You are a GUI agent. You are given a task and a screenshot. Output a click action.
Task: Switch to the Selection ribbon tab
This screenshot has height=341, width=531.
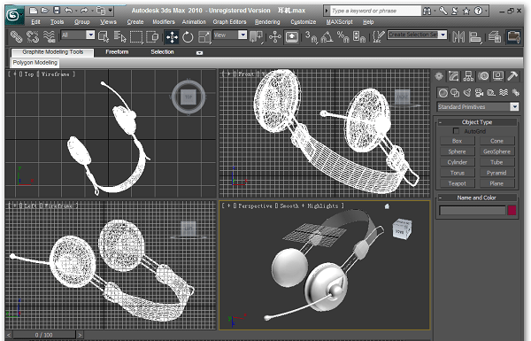[x=162, y=52]
